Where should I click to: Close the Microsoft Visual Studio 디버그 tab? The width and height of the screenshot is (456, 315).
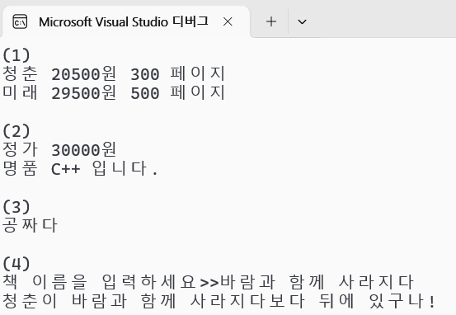(228, 21)
